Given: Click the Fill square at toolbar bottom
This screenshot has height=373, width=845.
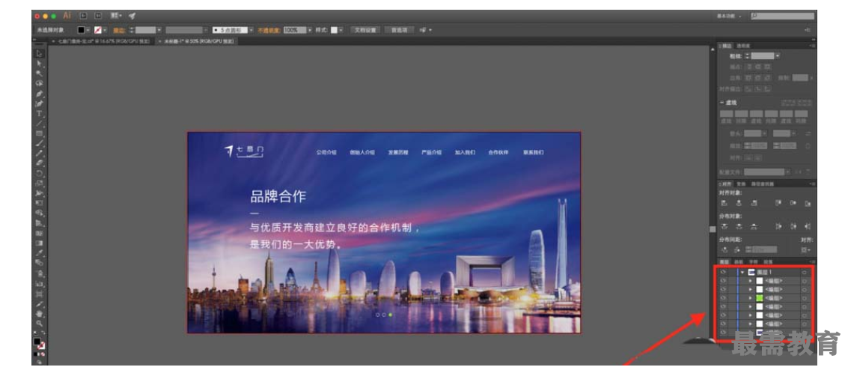Looking at the screenshot, I should coord(37,342).
